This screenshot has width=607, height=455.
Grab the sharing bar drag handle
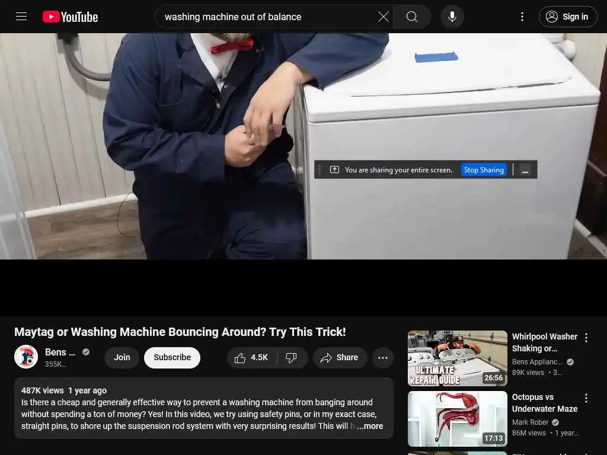320,170
